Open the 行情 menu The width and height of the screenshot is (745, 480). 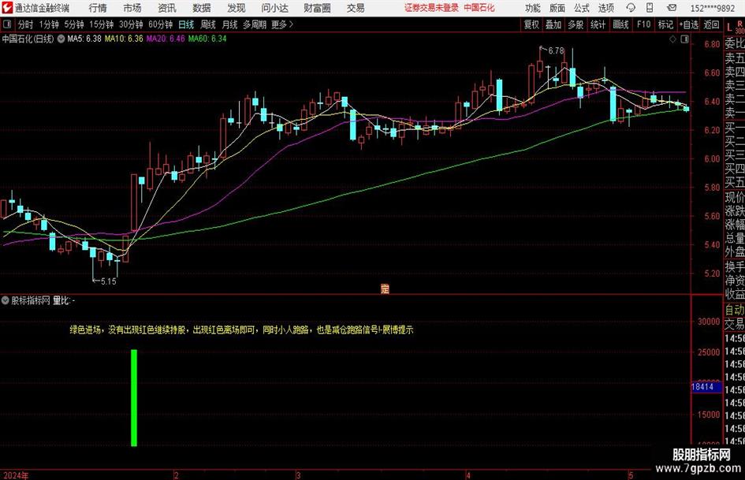[98, 8]
